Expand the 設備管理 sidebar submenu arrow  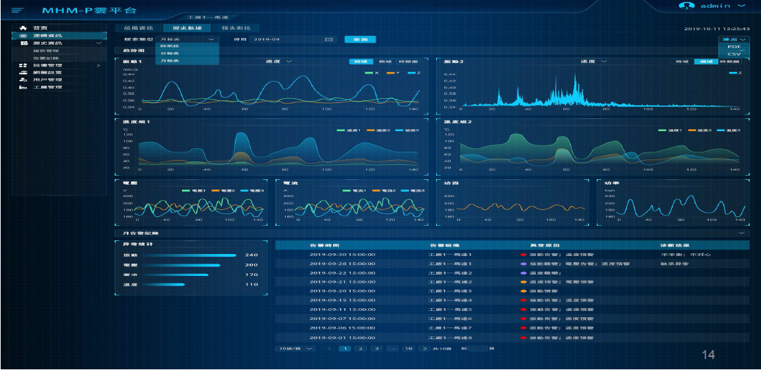98,65
